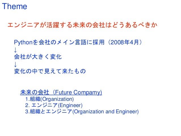
Task: Click the 'Theme' slide title
Action: click(14, 6)
